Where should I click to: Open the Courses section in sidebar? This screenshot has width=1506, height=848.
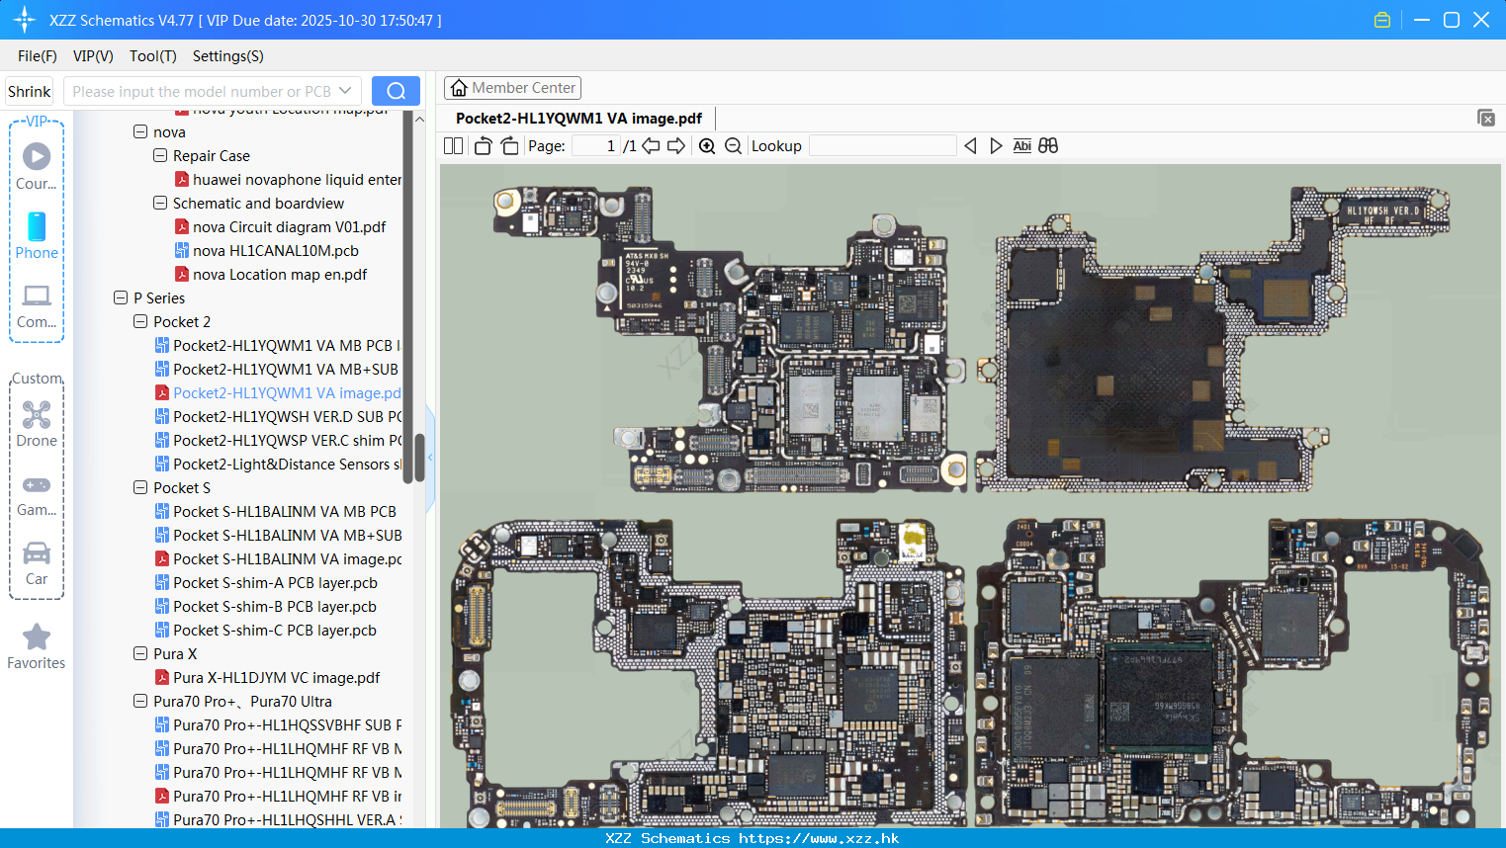click(37, 166)
